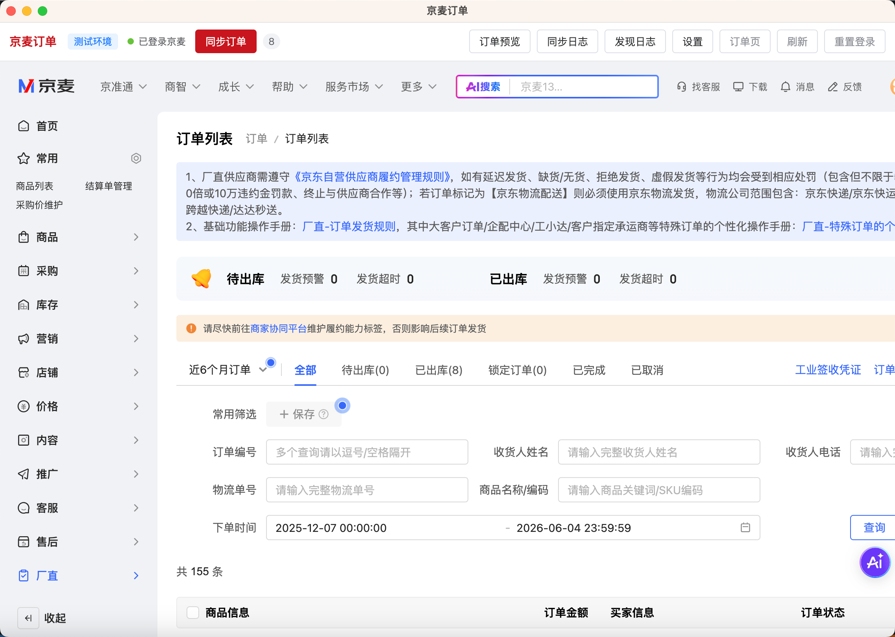Click the 待出库 bell alert icon
The width and height of the screenshot is (895, 637).
click(x=202, y=279)
